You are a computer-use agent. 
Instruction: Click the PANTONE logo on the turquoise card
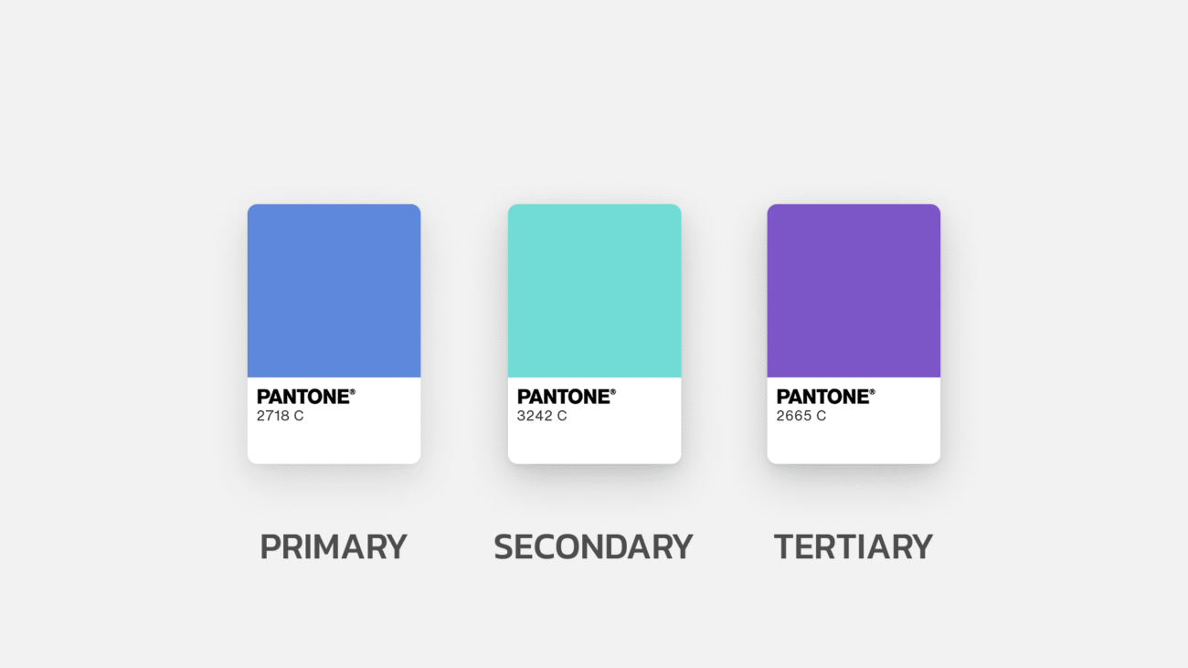pyautogui.click(x=567, y=397)
